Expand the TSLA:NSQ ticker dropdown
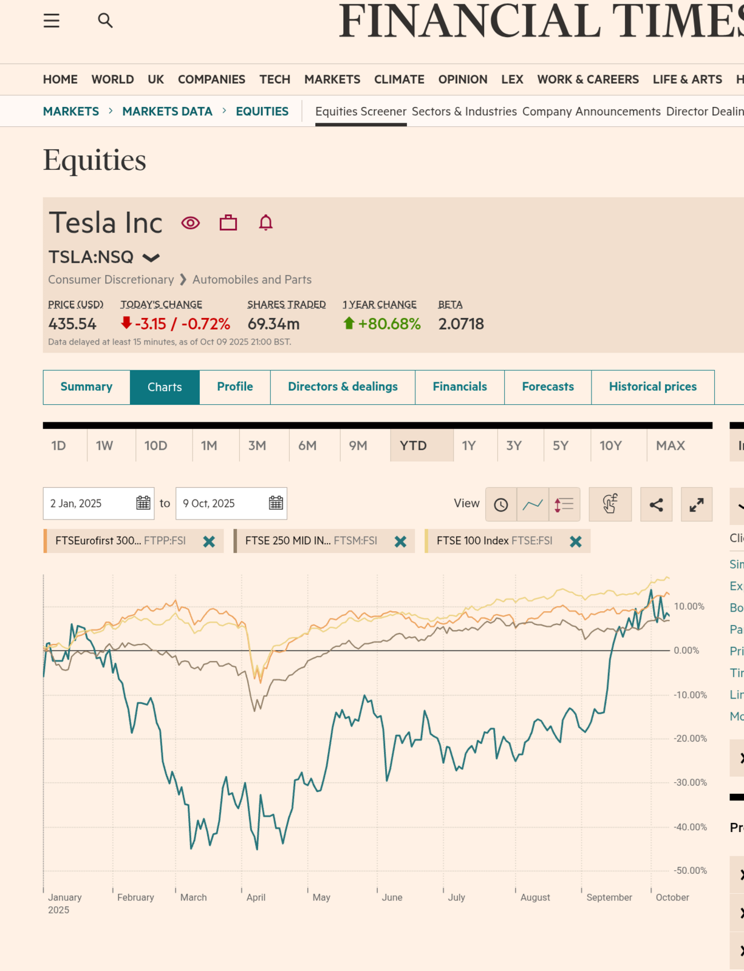Screen dimensions: 744x971 point(151,258)
